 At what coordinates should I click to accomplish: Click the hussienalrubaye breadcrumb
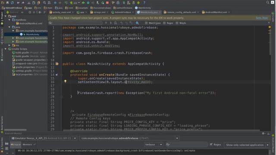(100, 8)
